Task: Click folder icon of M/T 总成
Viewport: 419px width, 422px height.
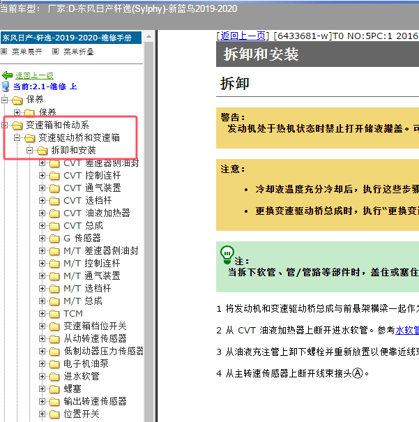Action: (54, 301)
